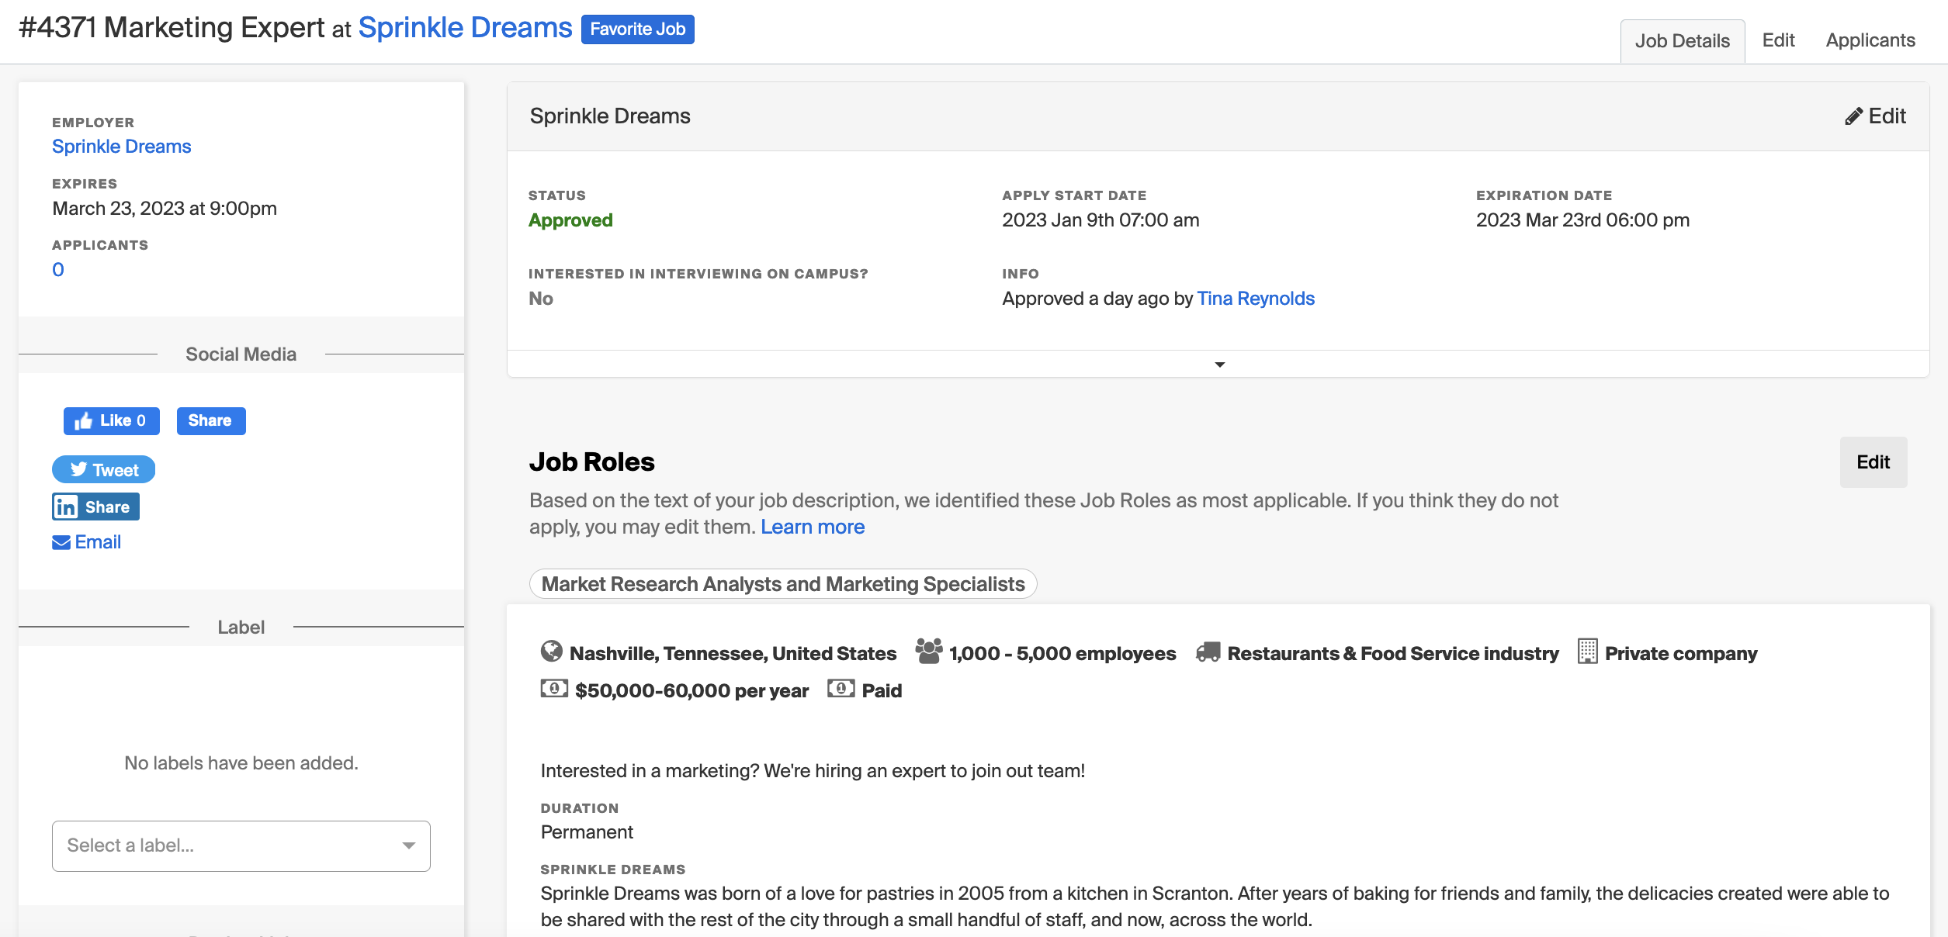Click the Facebook Like thumbs-up button
1948x937 pixels.
click(111, 420)
